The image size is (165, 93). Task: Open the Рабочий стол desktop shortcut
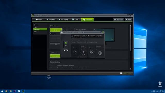tap(49, 77)
